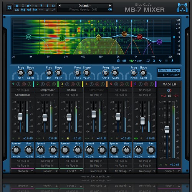Screen dimensions: 192x192
Task: Click band 3 yellow R reset button
Action: [x=68, y=139]
